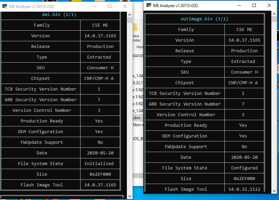This screenshot has height=200, width=279.
Task: Maximize the right ME Analyzer window
Action: tap(254, 5)
